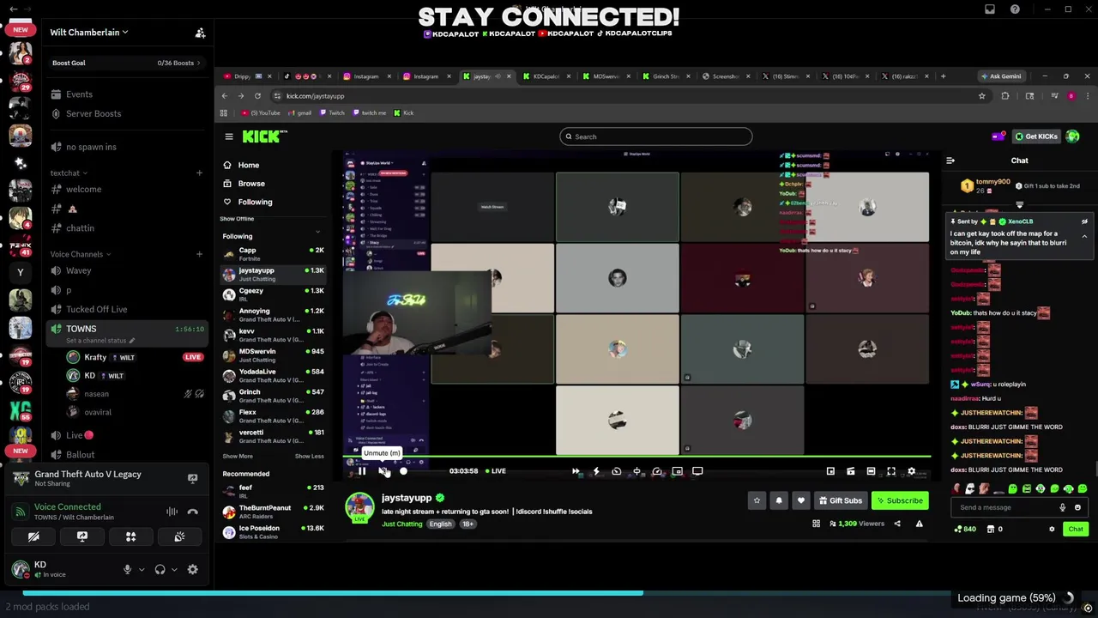
Task: Share GTA V Legacy screen icon
Action: 192,479
